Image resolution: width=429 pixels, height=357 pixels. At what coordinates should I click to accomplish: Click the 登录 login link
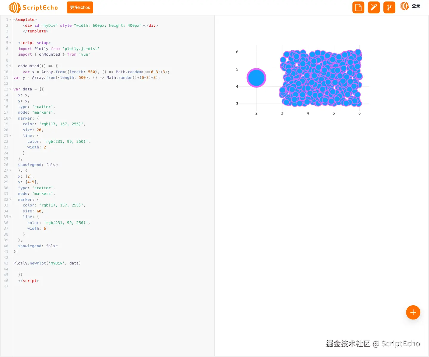tap(416, 6)
